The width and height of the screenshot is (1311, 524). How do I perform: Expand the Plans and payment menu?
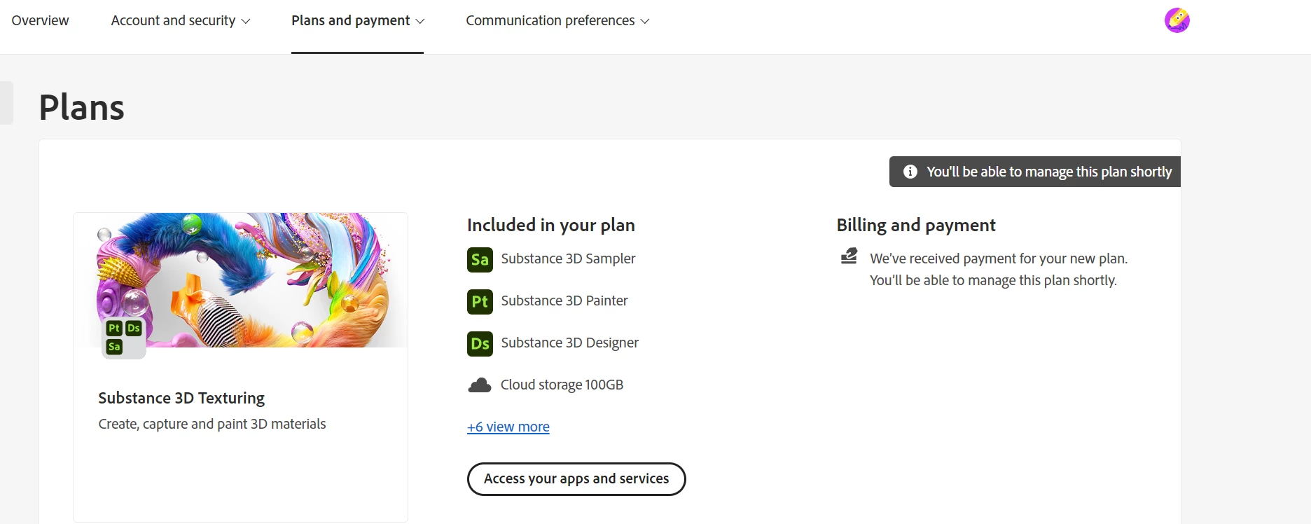(358, 20)
